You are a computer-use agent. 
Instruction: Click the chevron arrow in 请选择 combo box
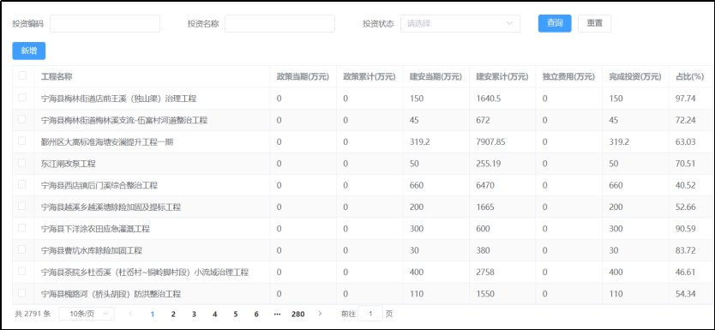509,24
